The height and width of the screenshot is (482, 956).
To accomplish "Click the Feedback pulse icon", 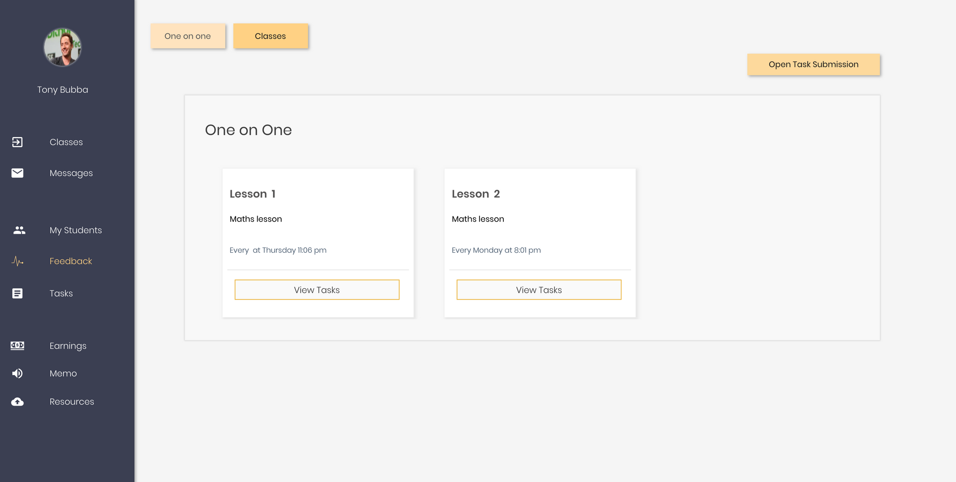I will tap(17, 261).
